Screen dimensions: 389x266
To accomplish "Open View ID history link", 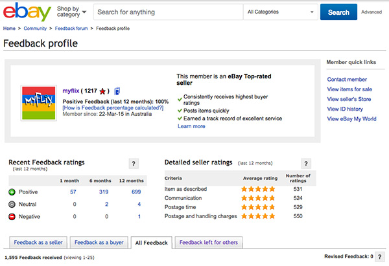I will (x=345, y=109).
